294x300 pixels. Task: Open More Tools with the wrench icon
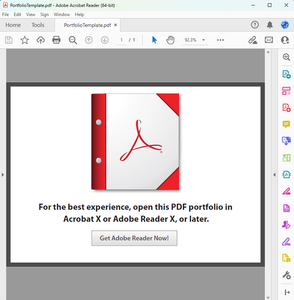tap(286, 275)
